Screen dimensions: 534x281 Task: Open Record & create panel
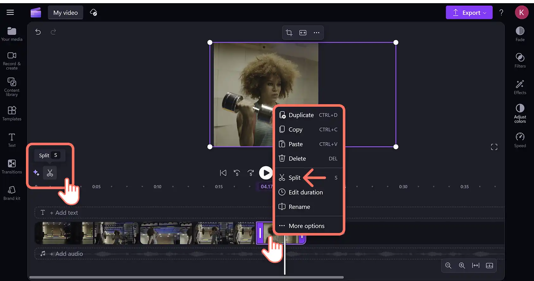[12, 61]
